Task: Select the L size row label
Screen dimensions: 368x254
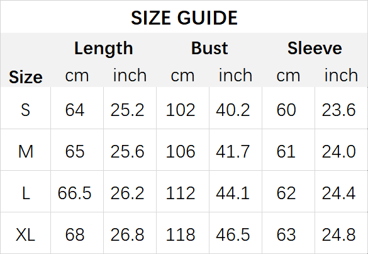Action: click(26, 193)
